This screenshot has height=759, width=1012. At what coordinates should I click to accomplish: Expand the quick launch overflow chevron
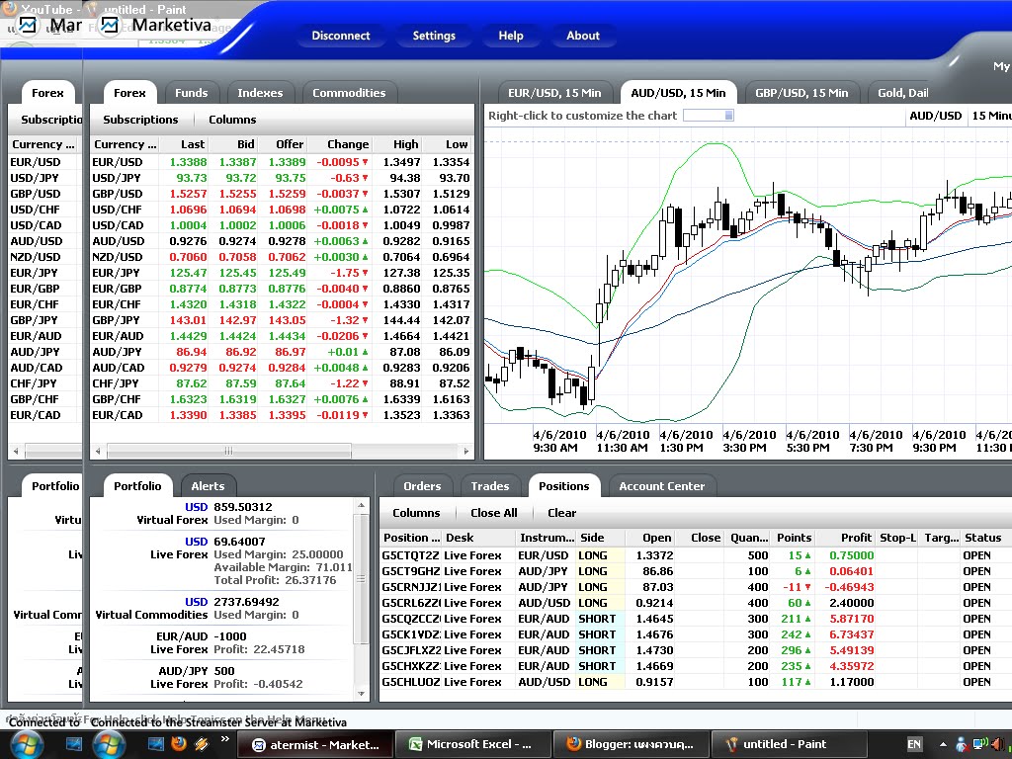[224, 739]
